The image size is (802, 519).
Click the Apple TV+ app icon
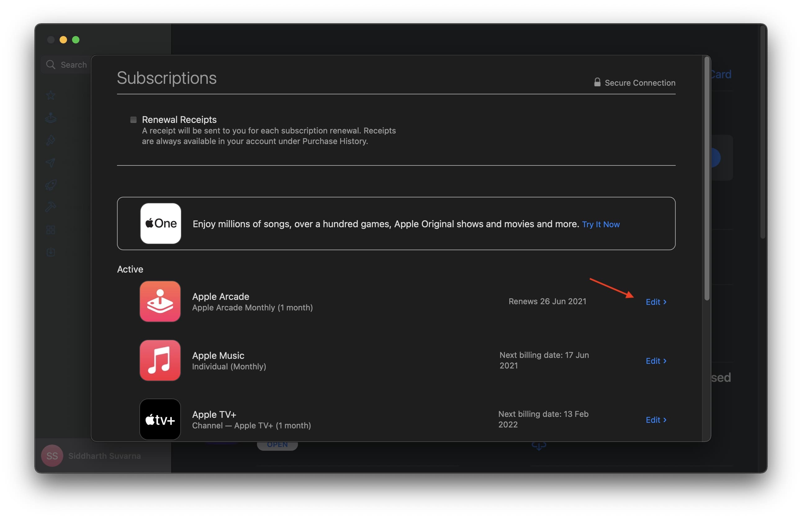coord(160,419)
